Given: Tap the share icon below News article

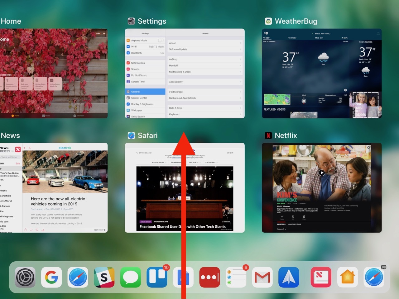Looking at the screenshot, I should (26, 230).
